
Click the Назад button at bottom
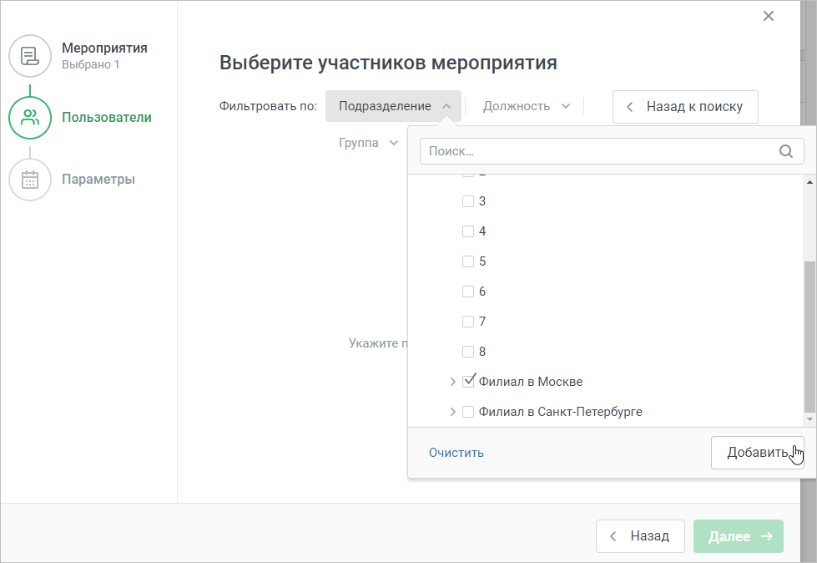pyautogui.click(x=640, y=536)
